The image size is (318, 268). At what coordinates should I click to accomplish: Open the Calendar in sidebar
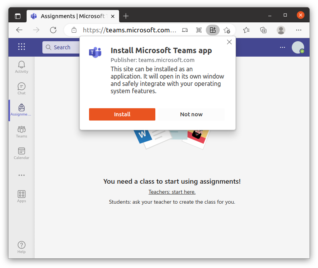click(x=22, y=153)
